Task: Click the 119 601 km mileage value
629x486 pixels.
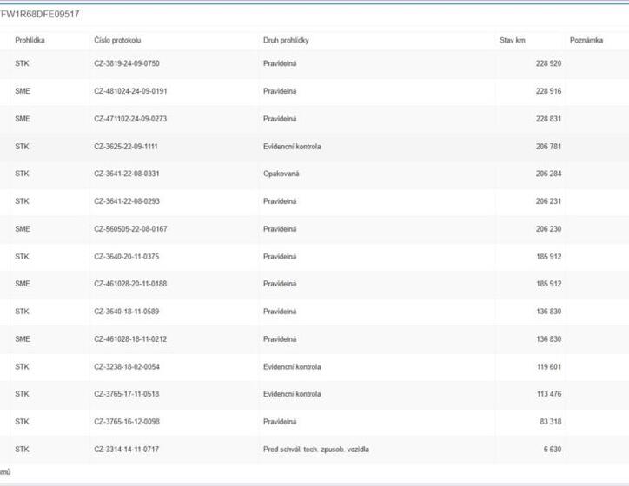Action: [x=548, y=367]
